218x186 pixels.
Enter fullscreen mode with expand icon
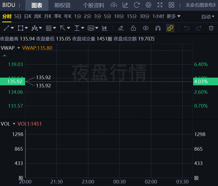tap(160, 5)
